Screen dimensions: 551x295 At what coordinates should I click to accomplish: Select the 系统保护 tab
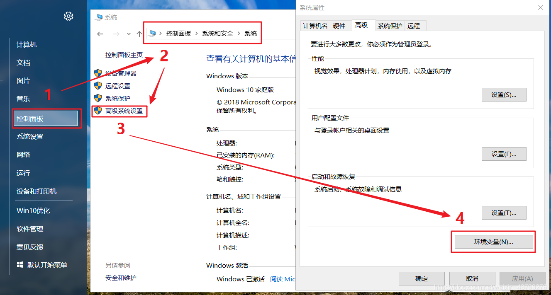point(389,25)
